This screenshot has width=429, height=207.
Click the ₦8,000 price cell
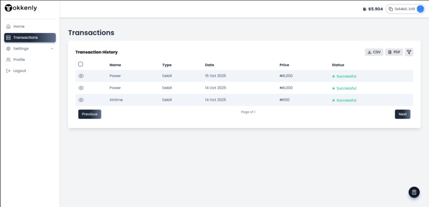286,76
